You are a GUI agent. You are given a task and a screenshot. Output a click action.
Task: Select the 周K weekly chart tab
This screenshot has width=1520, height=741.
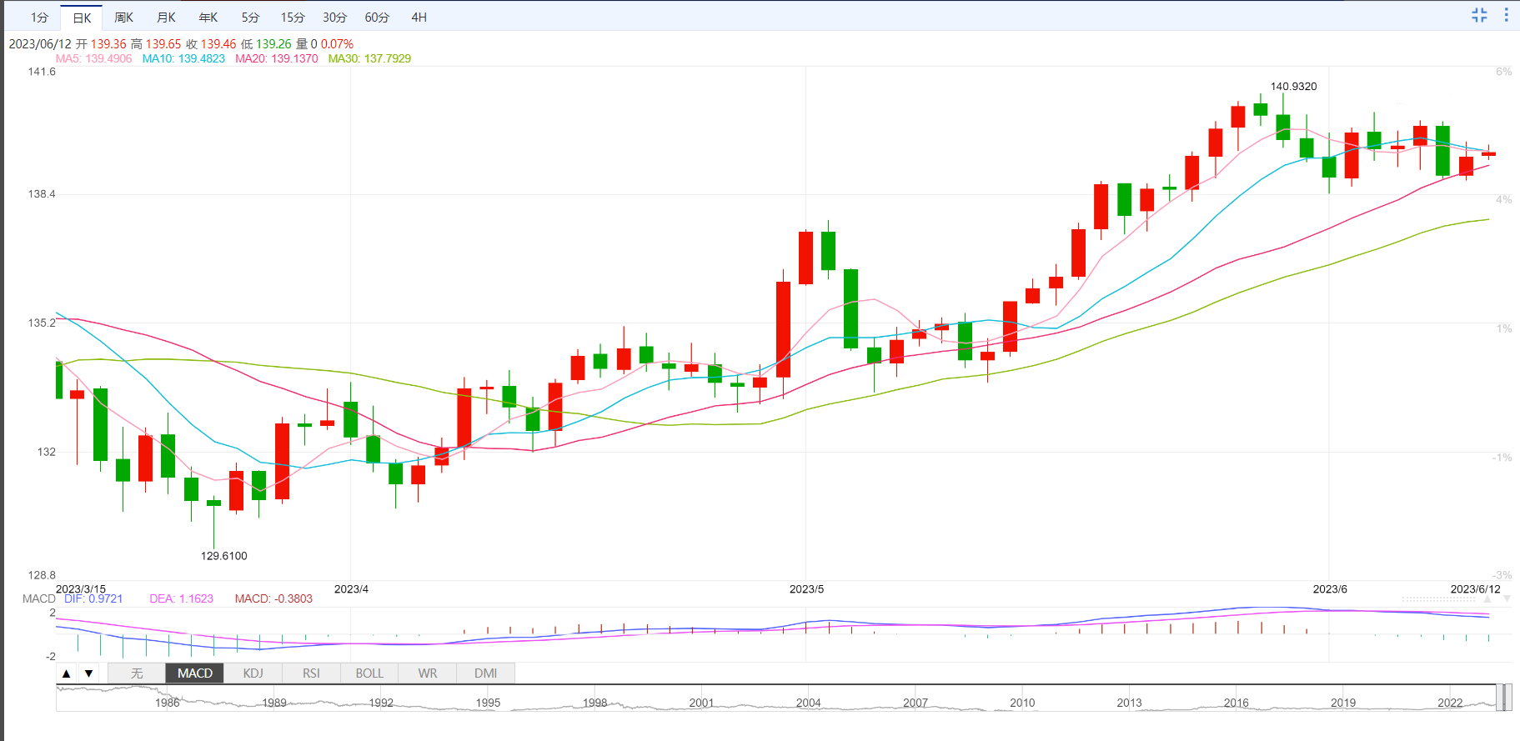[x=123, y=18]
